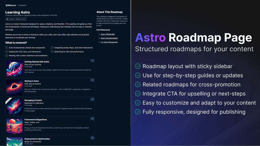Click the 21 lessons Beginner to Pro badge
The image size is (260, 146).
pos(15,19)
